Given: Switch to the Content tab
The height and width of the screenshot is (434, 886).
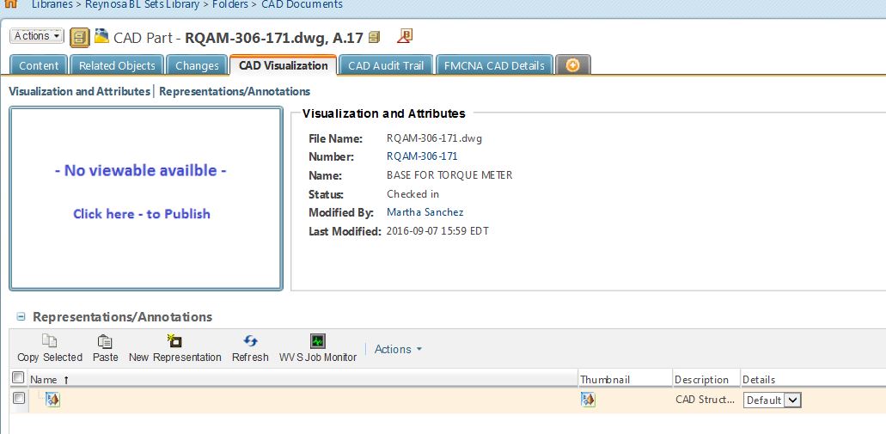Looking at the screenshot, I should tap(39, 65).
